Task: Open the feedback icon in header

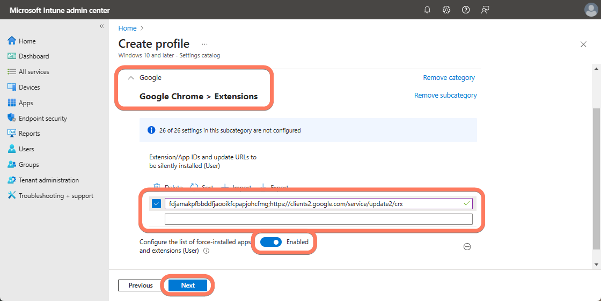Action: pyautogui.click(x=485, y=10)
